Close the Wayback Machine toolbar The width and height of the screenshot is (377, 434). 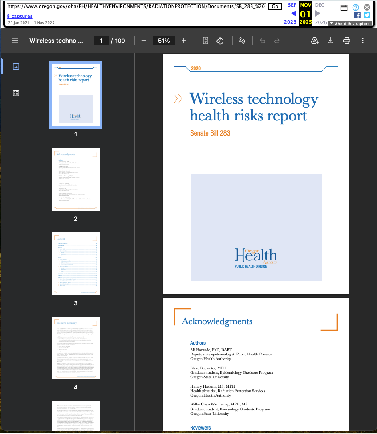pyautogui.click(x=367, y=8)
